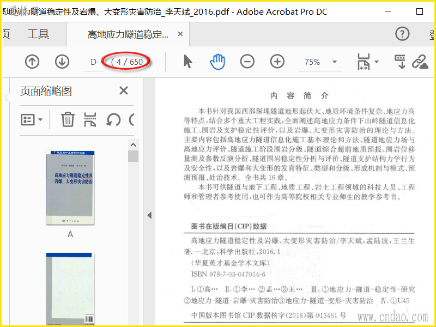Click the 内容简介 heading in document
The image size is (436, 327).
pyautogui.click(x=299, y=96)
